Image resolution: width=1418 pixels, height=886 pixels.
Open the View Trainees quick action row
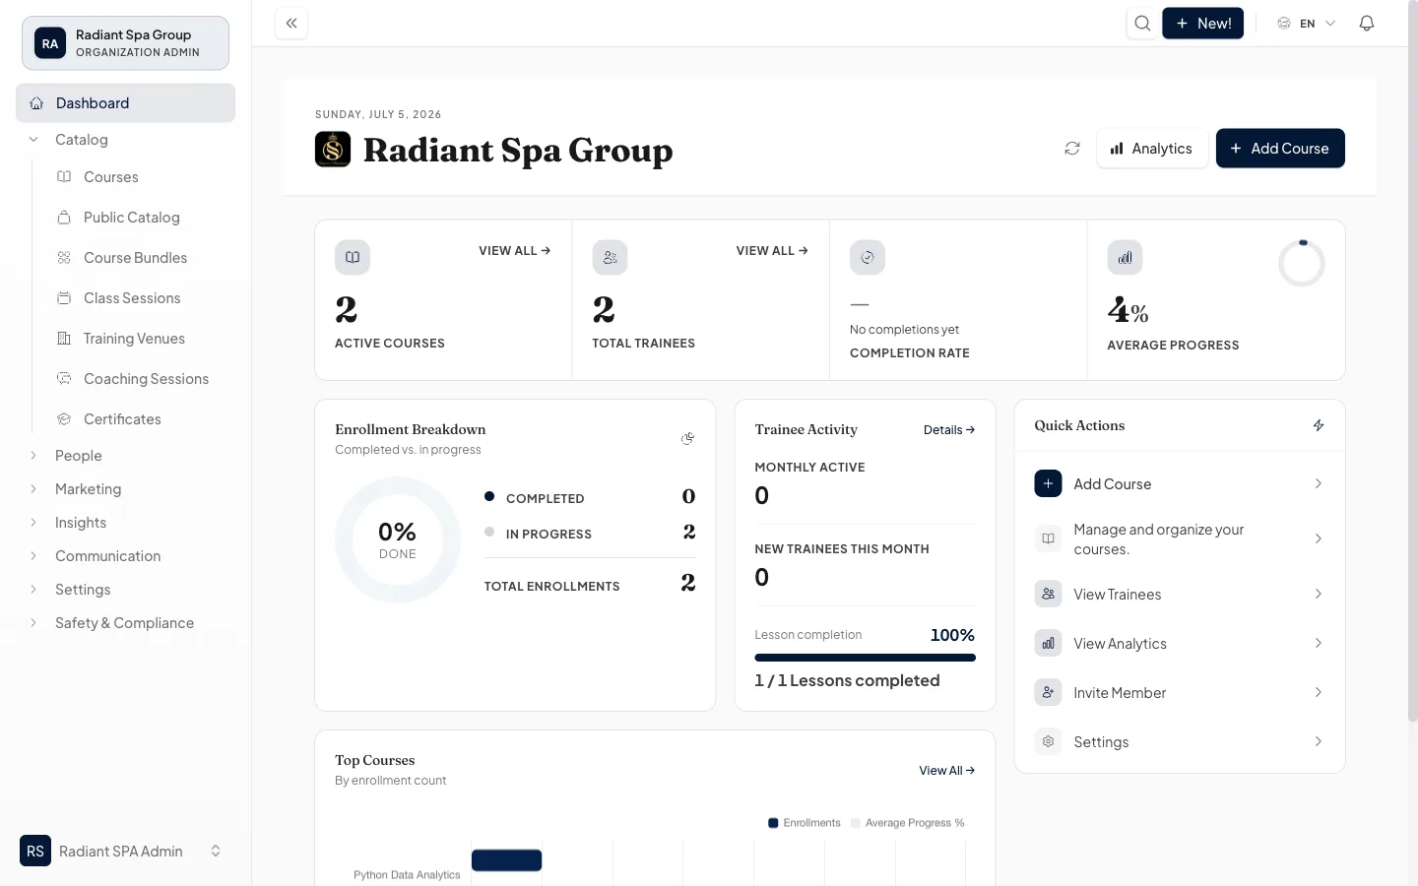(1180, 595)
